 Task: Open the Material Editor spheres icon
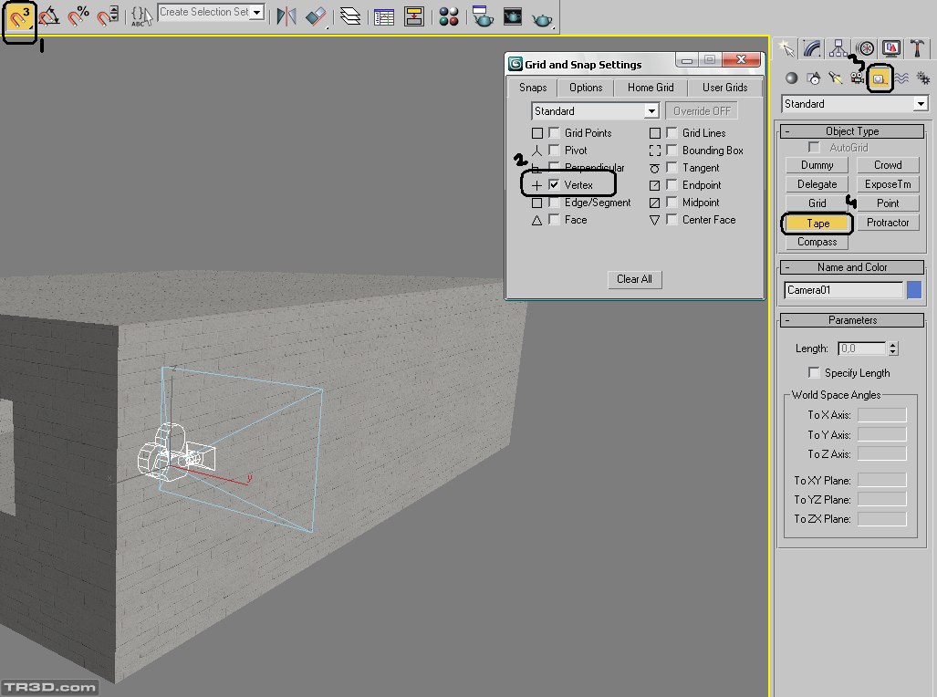[447, 16]
